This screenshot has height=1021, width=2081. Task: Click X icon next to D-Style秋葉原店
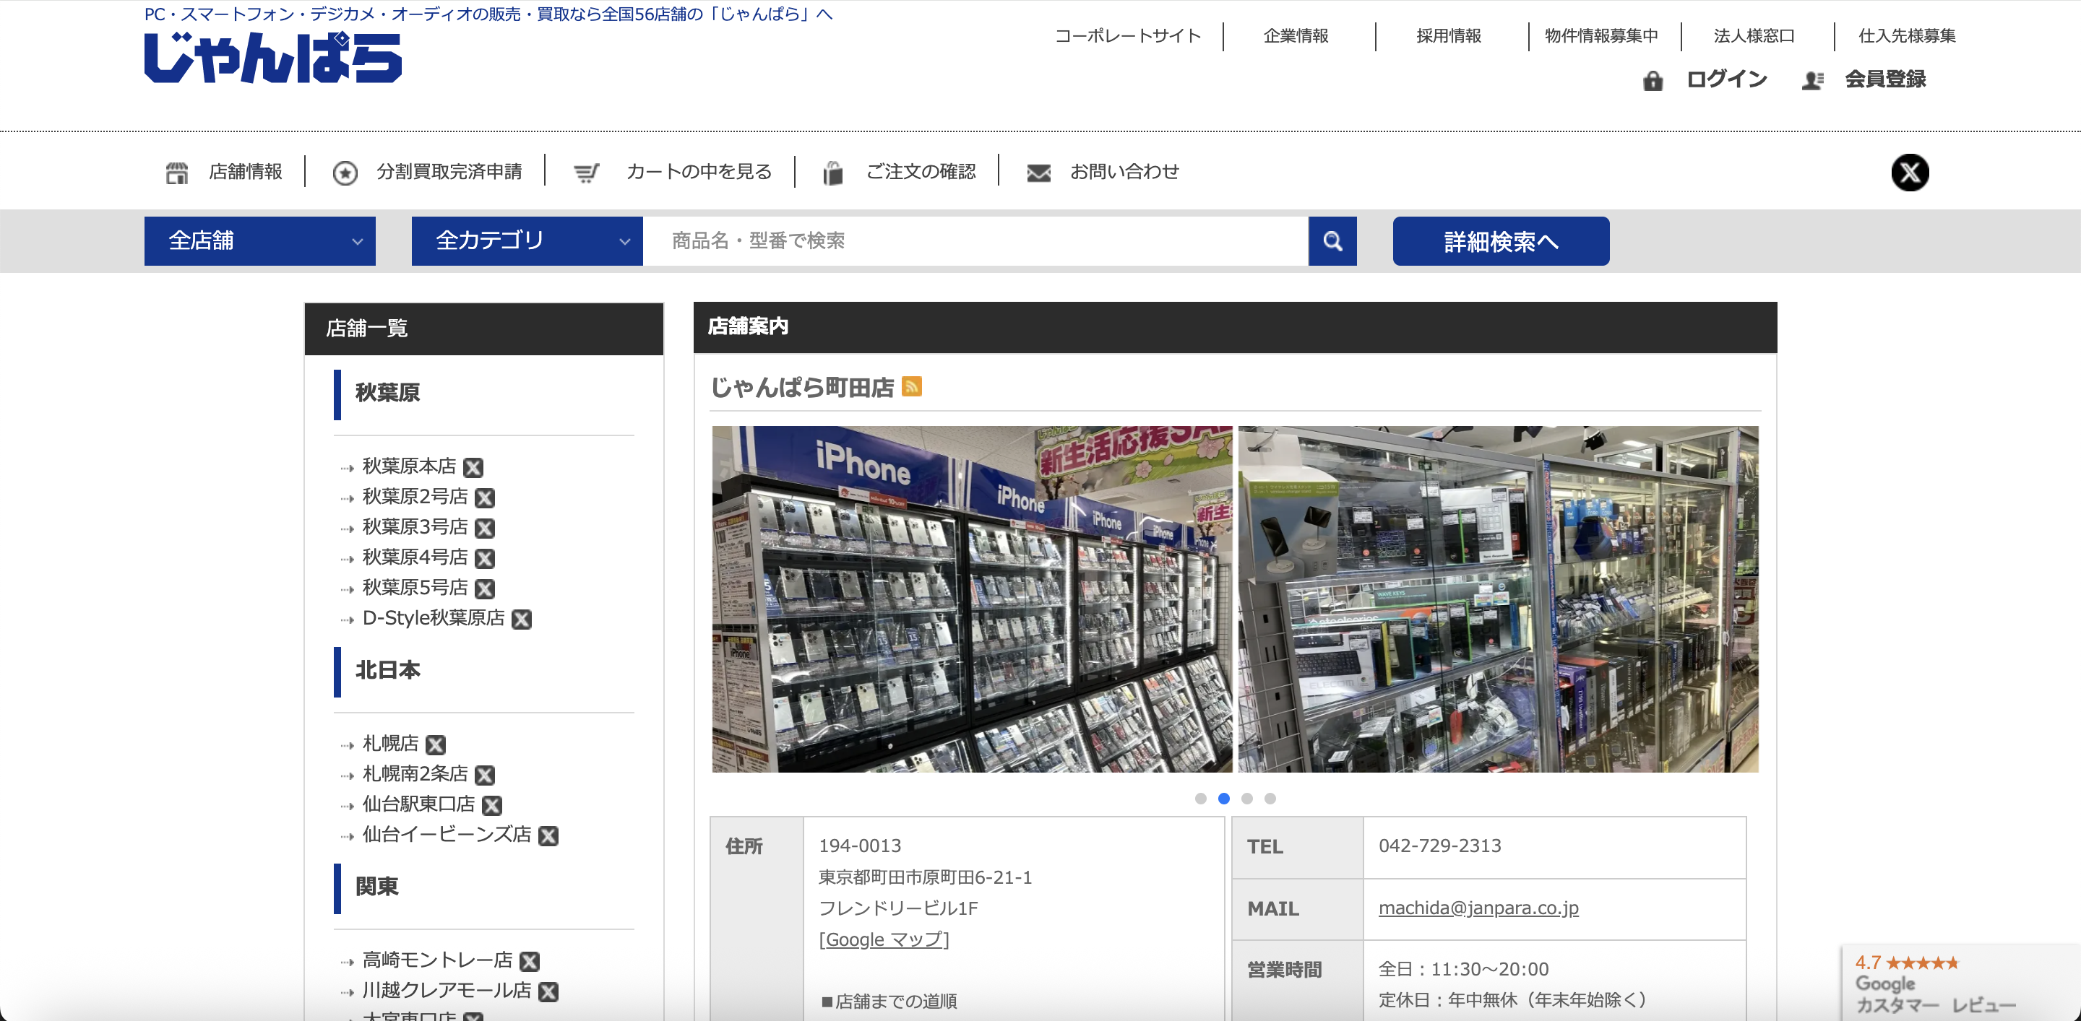(x=522, y=619)
